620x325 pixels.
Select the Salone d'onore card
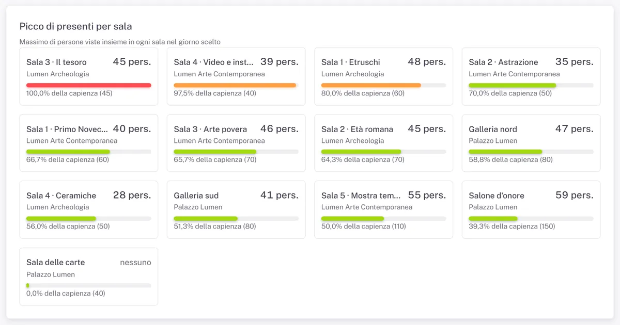(x=531, y=209)
